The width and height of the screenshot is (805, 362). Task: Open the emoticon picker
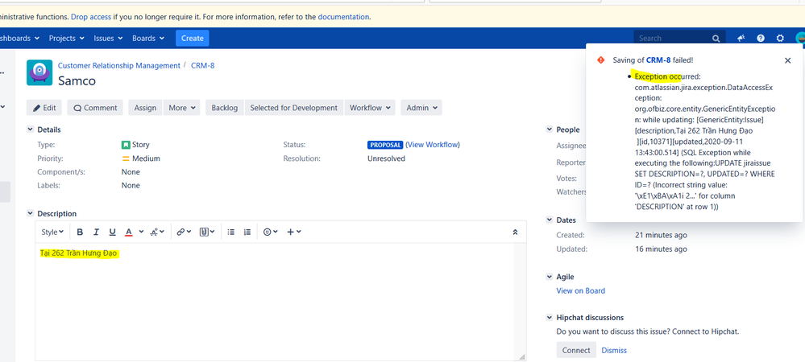270,232
